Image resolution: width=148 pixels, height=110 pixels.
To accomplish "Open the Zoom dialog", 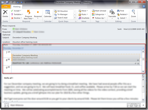I will [133, 14].
